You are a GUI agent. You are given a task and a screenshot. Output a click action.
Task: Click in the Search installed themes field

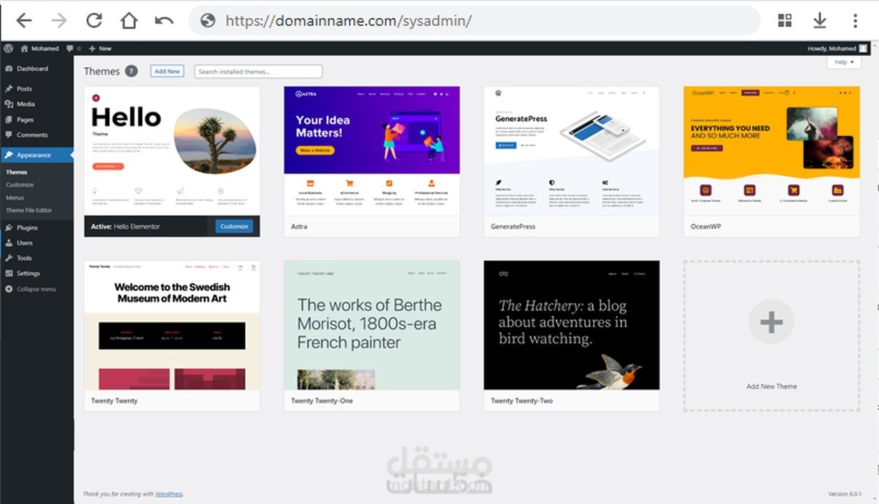pyautogui.click(x=258, y=71)
